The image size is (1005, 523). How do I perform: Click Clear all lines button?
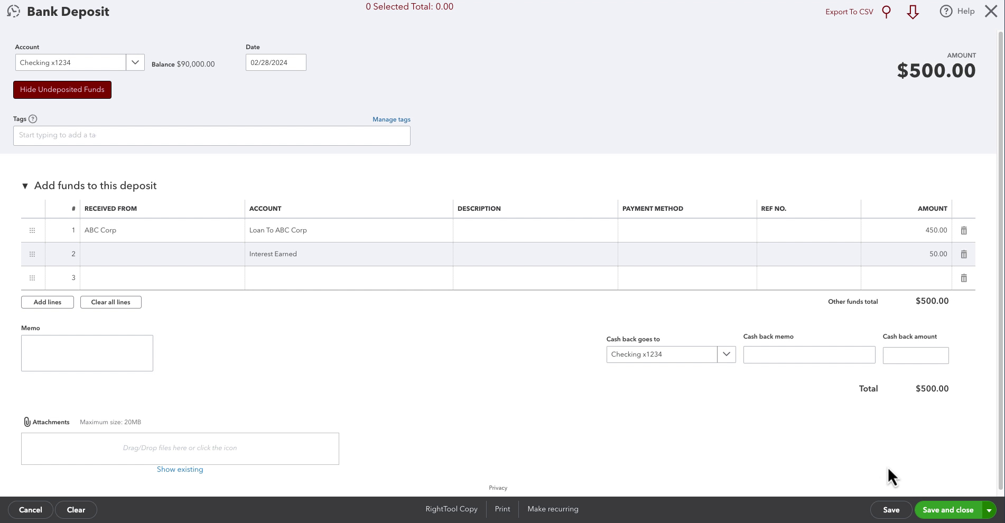click(111, 302)
